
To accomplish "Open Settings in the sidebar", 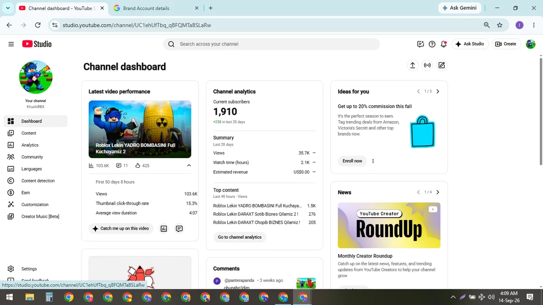I will coord(36,269).
